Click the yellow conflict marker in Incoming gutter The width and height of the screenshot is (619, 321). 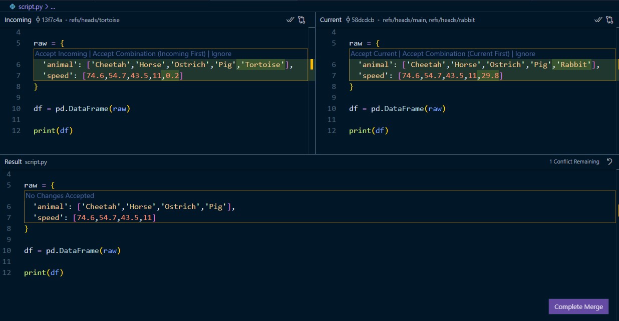(x=312, y=64)
